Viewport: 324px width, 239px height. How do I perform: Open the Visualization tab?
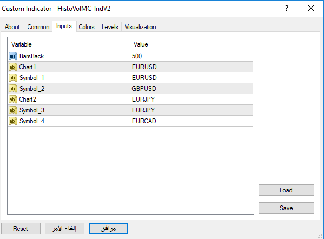[x=140, y=27]
